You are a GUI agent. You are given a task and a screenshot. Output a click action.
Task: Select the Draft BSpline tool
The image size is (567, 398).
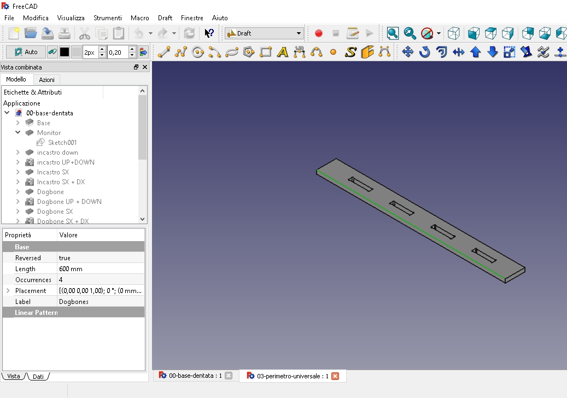click(317, 52)
